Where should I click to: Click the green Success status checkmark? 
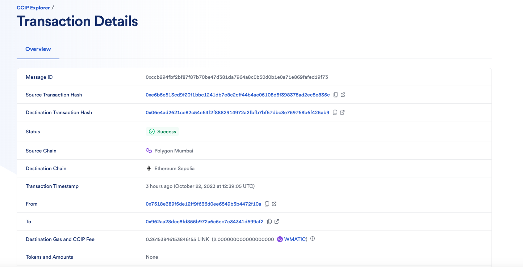152,132
